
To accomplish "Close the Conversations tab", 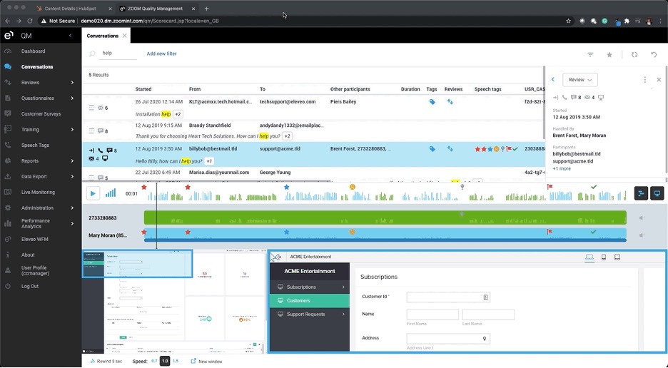I will pyautogui.click(x=124, y=36).
